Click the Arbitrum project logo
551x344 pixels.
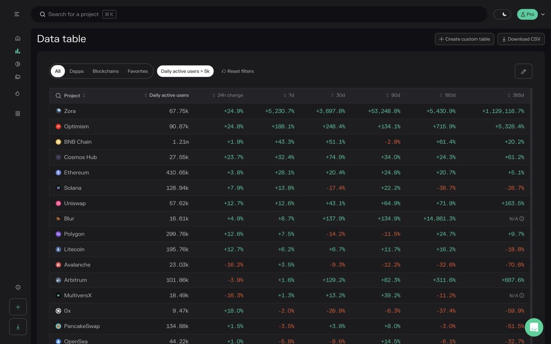tap(59, 280)
